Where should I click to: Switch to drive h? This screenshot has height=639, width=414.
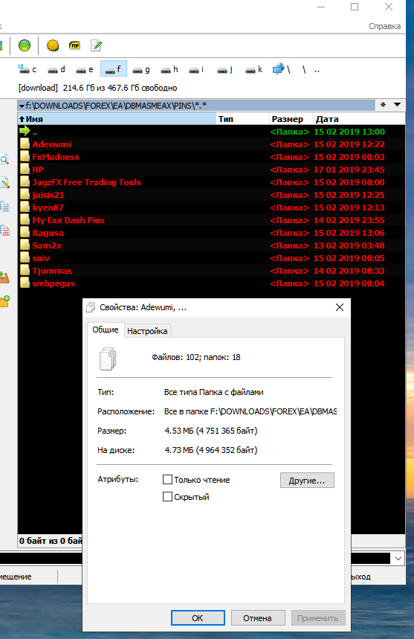point(169,69)
